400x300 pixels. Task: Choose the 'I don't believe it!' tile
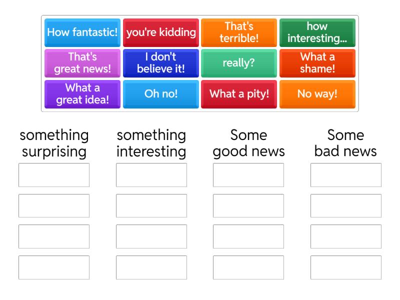point(161,63)
